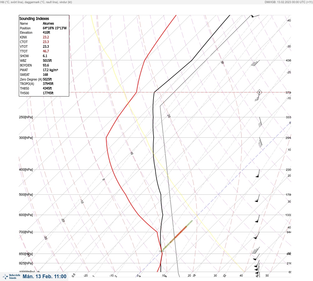Click the forecast time 'Mán. 13 Feb. 11:00'

[45, 276]
